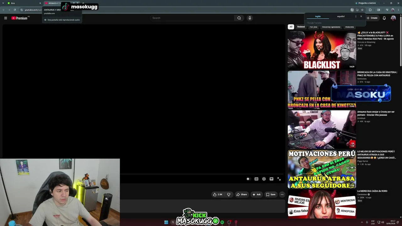Open Broncaza en la casa de Kingteka thumbnail
The image size is (402, 226).
(x=322, y=89)
